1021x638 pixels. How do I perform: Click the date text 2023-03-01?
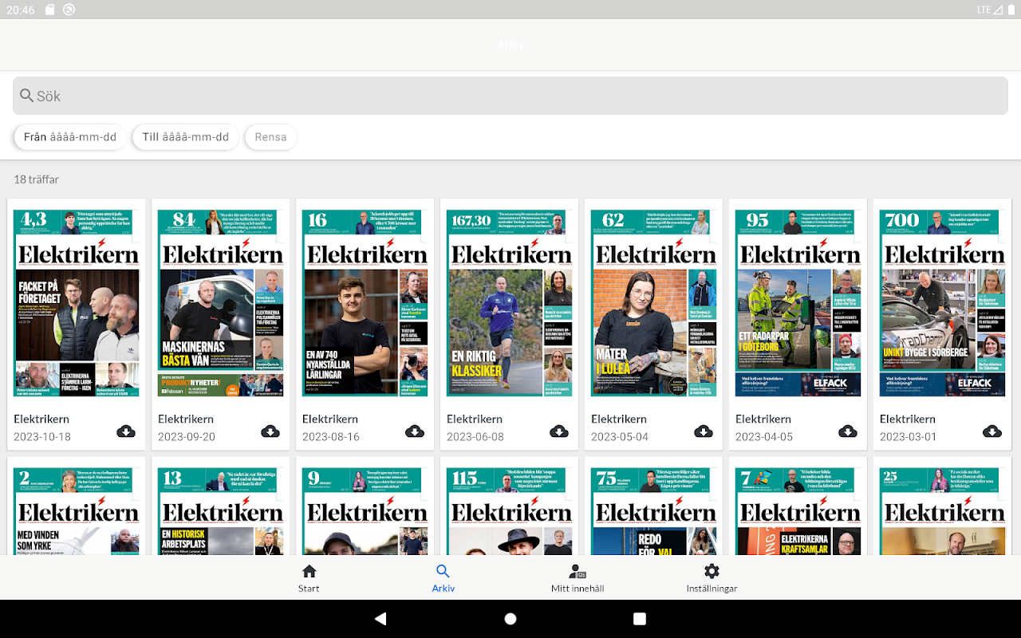click(x=909, y=437)
